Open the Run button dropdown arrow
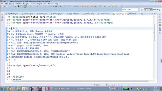 (x=58, y=6)
